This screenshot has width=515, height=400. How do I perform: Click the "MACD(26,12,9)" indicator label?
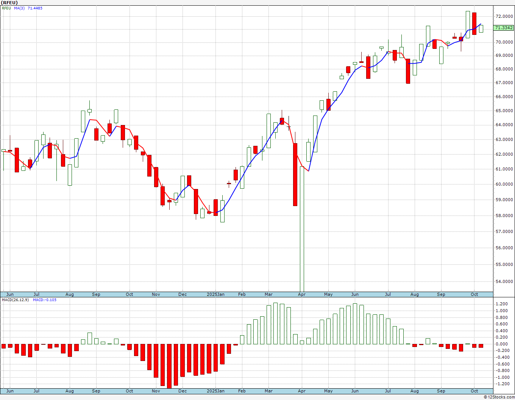(x=16, y=300)
